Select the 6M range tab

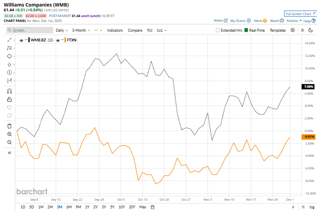click(69, 207)
